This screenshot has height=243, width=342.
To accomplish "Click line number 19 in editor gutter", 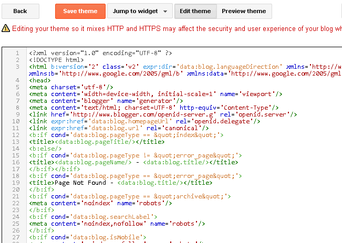I will pos(16,183).
